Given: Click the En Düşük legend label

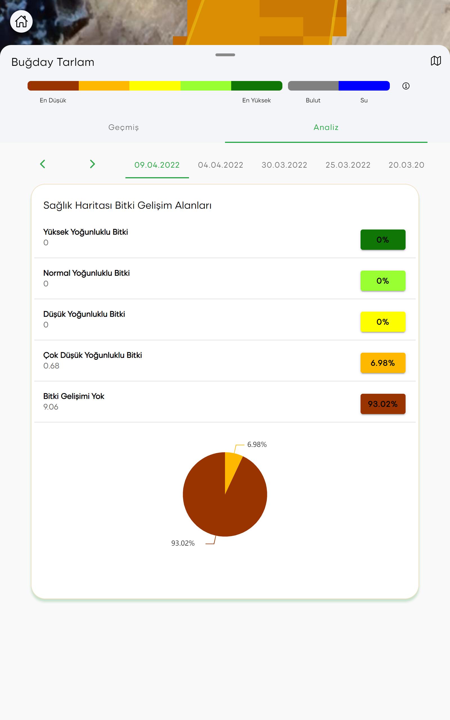Looking at the screenshot, I should coord(53,100).
